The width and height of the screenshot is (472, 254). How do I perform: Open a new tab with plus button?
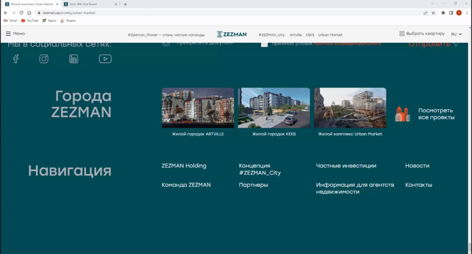[125, 4]
